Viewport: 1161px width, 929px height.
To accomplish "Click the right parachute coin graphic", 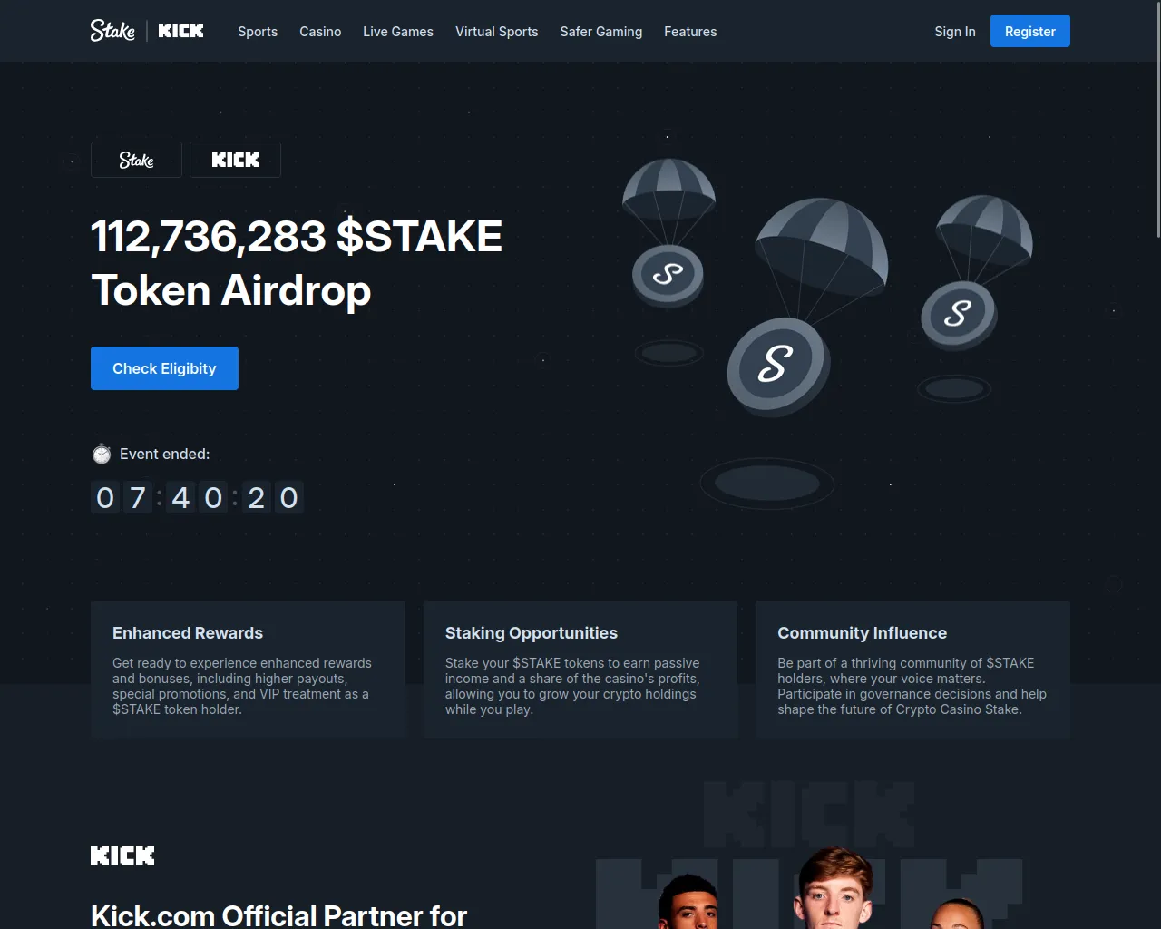I will (x=974, y=272).
